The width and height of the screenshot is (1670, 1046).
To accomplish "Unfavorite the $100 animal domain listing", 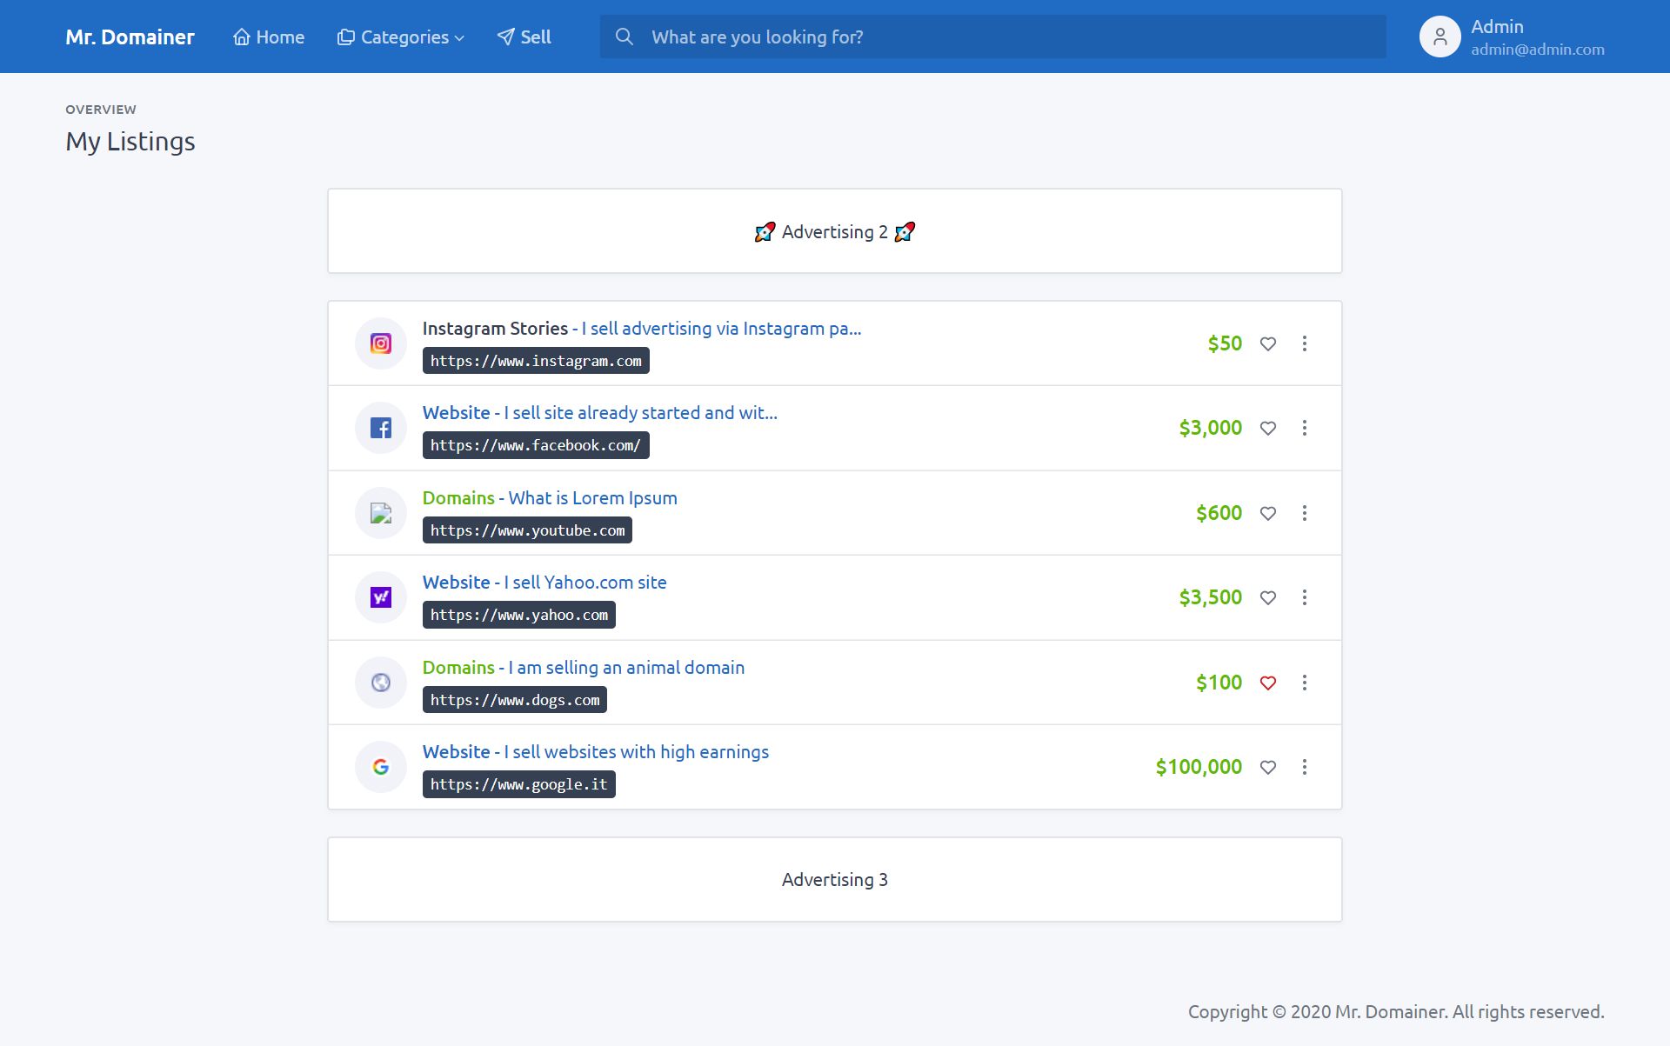I will [1268, 683].
